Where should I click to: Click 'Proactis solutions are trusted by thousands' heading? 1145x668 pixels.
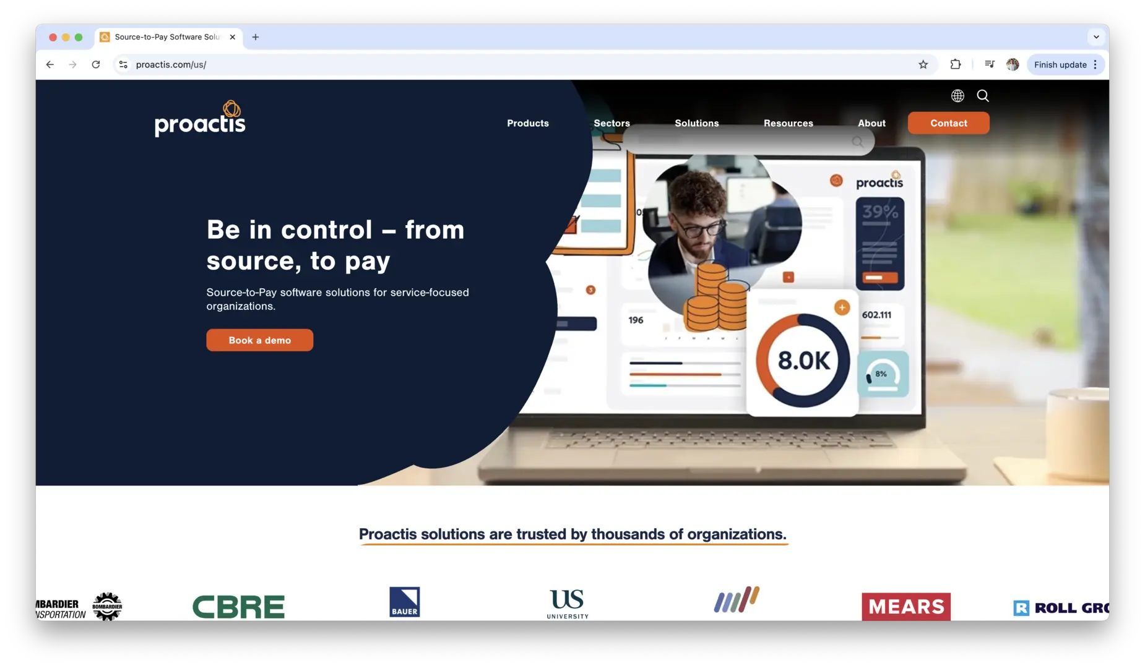pos(572,534)
